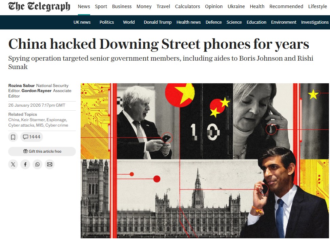Share article on X icon
Screen dimensions: 330x241
13,165
